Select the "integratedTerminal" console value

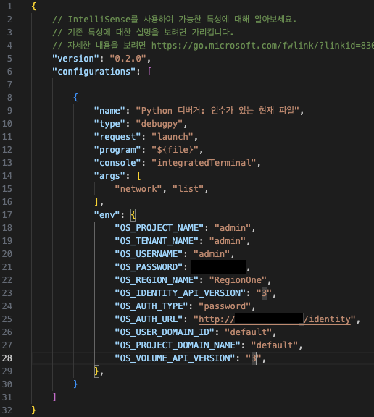(x=204, y=163)
